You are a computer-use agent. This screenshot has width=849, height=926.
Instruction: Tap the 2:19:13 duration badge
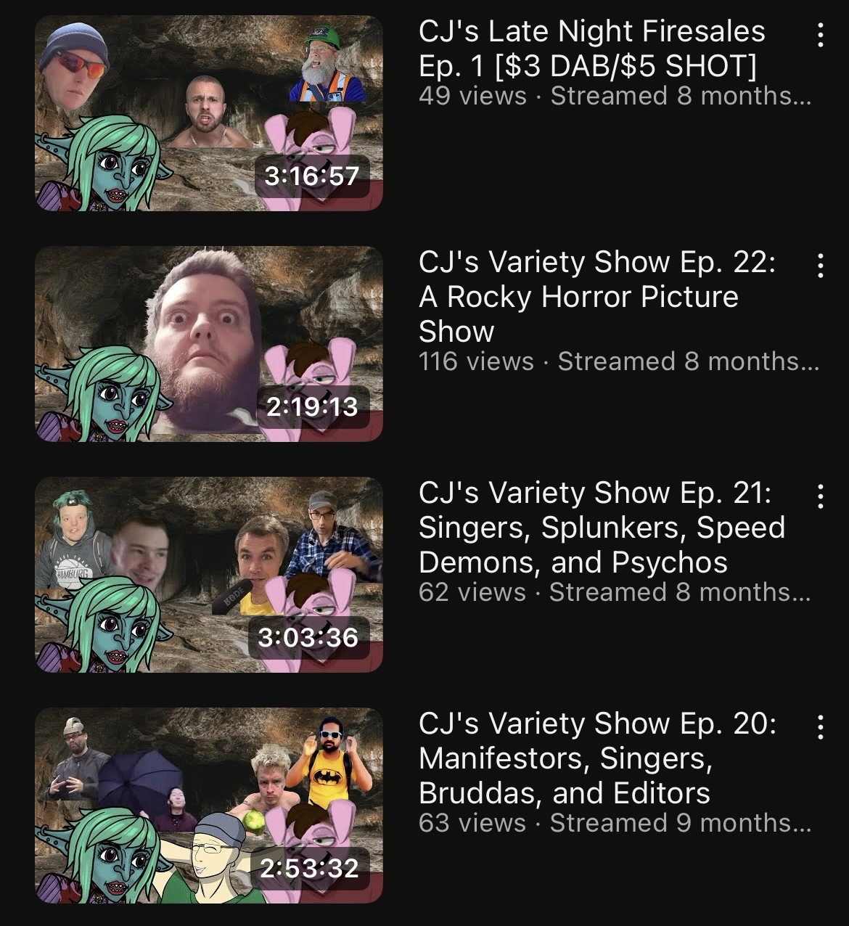click(312, 406)
